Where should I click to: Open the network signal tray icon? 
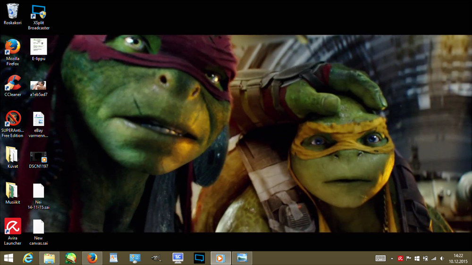434,258
